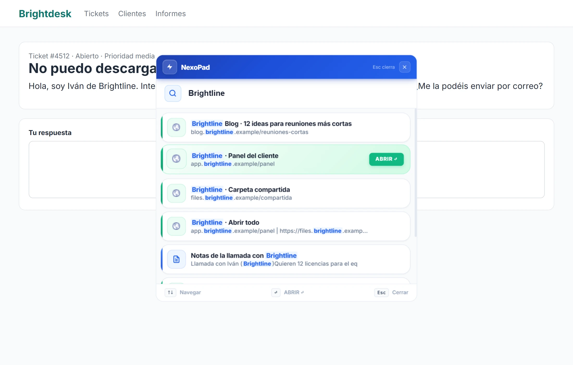Select the Brightline Blog reuniones result title

tap(271, 124)
